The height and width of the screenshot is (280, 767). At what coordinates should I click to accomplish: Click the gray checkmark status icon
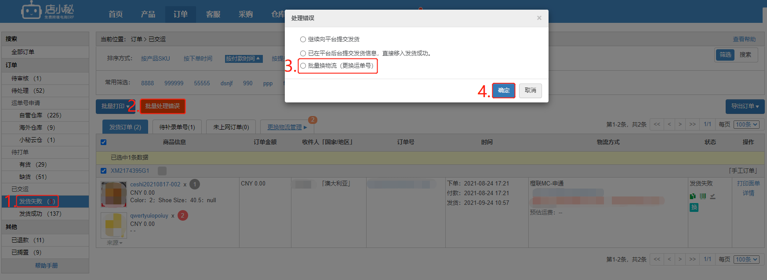tap(712, 196)
